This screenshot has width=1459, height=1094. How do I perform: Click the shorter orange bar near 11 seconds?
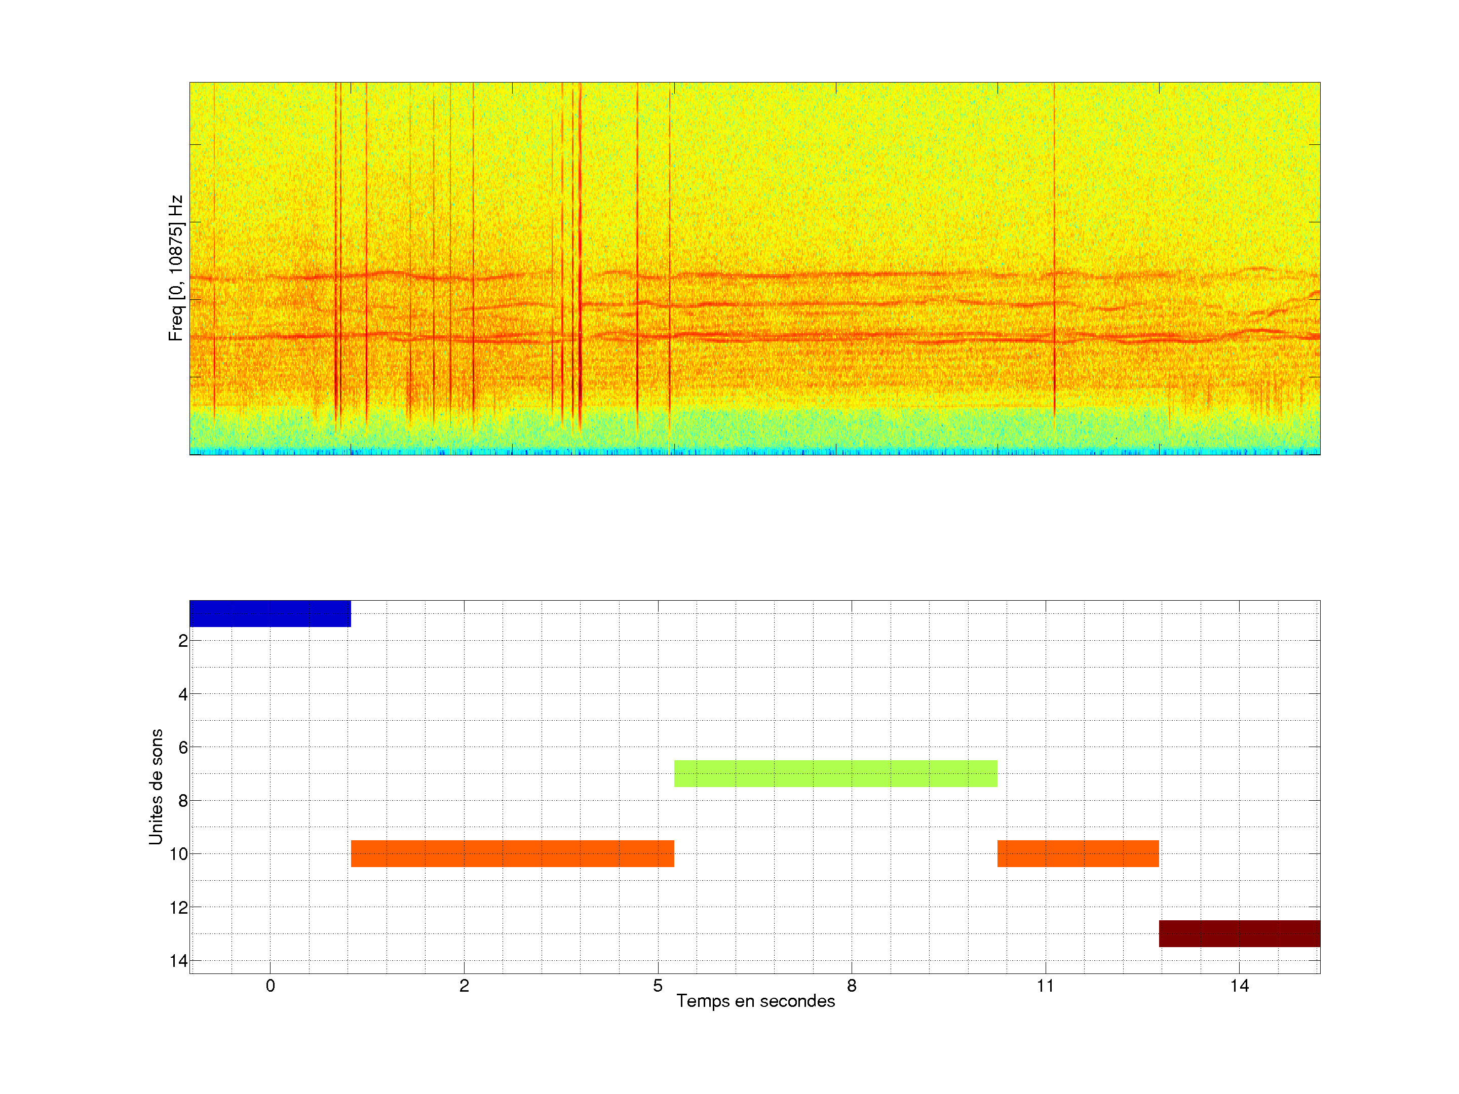click(x=1078, y=853)
